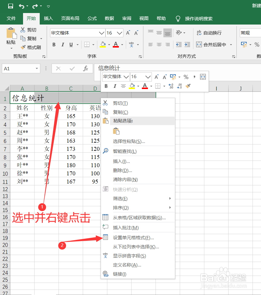
Task: Switch to the 插入 ribbon tab
Action: pyautogui.click(x=48, y=18)
